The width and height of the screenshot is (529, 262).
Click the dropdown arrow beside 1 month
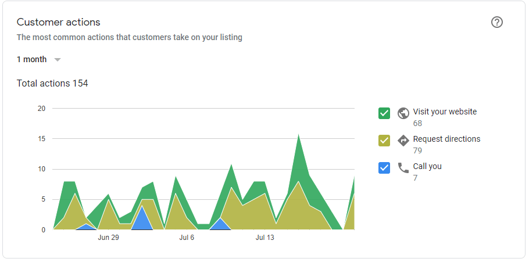point(58,60)
